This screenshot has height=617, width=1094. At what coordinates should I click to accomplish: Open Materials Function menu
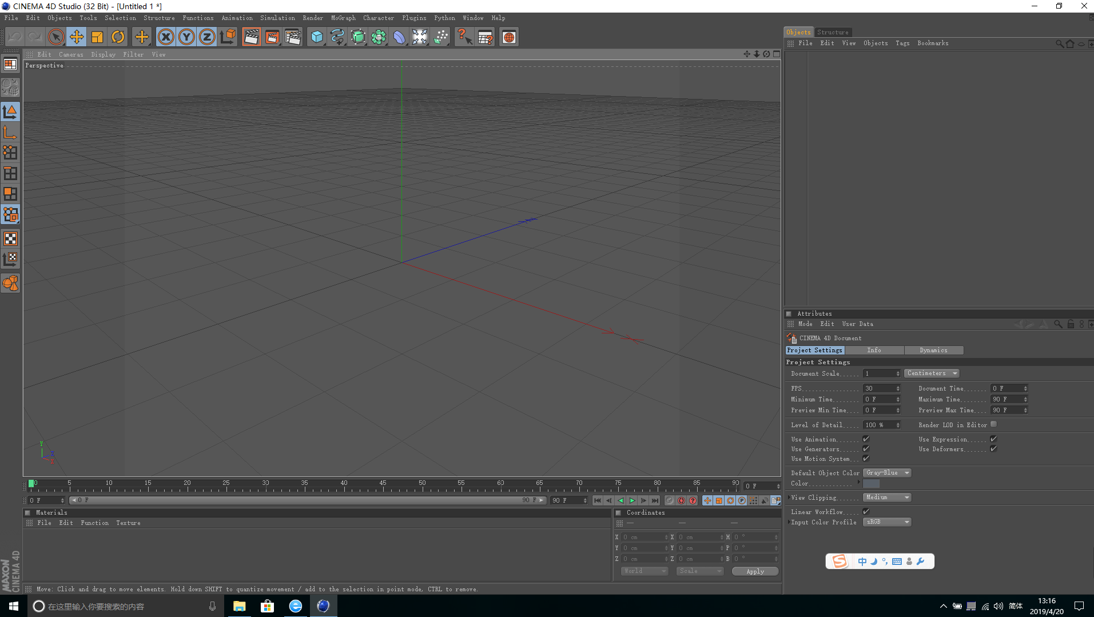94,523
